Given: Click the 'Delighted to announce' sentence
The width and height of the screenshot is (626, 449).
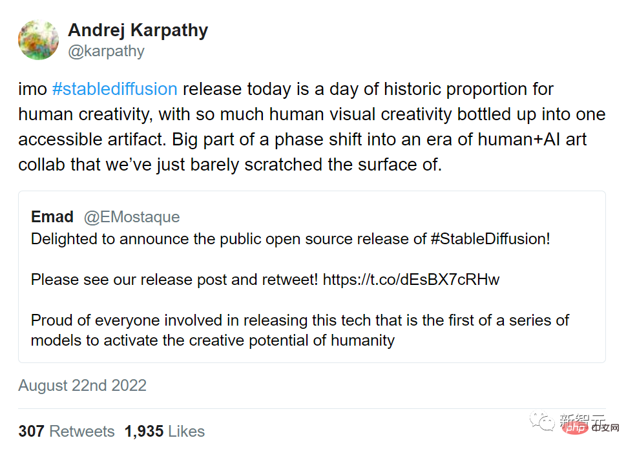Looking at the screenshot, I should [x=229, y=238].
